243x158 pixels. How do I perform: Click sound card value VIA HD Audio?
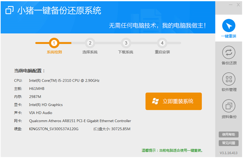click(x=40, y=113)
